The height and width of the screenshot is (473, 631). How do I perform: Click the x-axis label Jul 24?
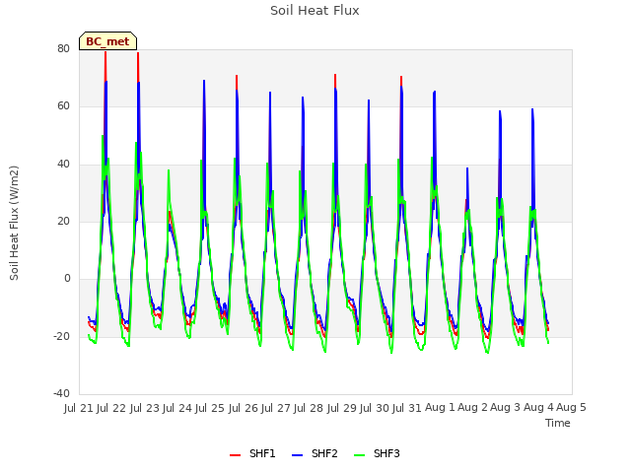(177, 408)
